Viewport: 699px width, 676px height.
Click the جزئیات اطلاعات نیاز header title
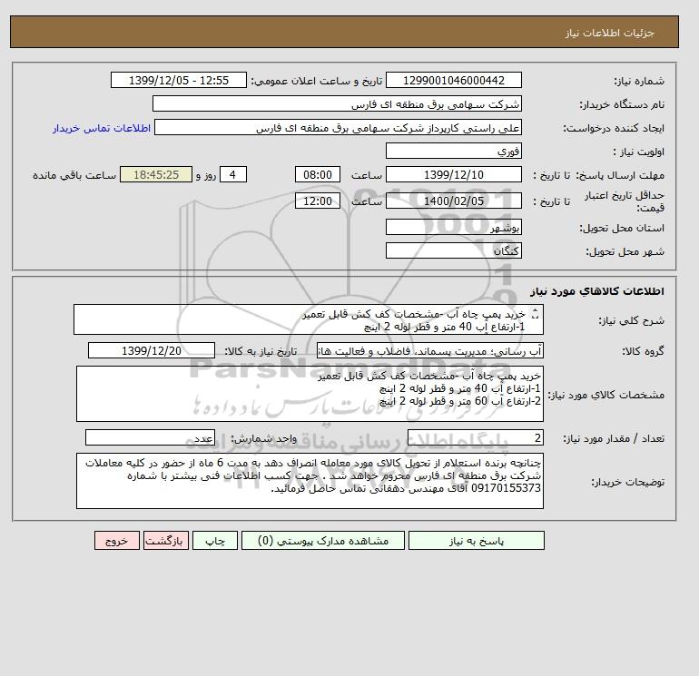[x=609, y=33]
